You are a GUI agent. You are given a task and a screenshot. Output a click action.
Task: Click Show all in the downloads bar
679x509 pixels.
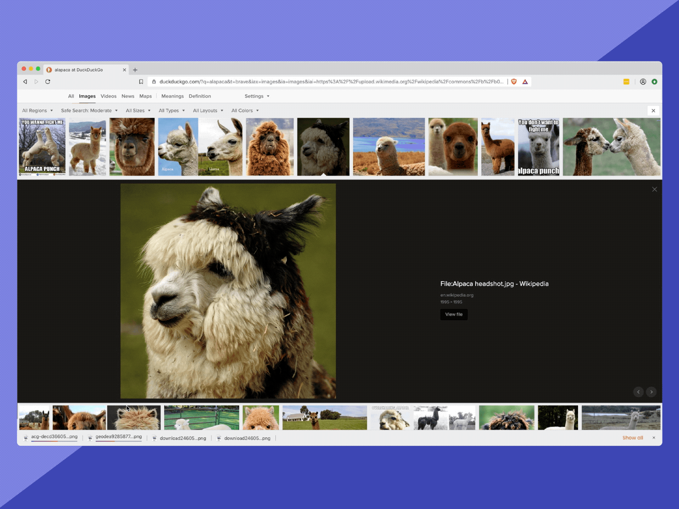point(632,438)
